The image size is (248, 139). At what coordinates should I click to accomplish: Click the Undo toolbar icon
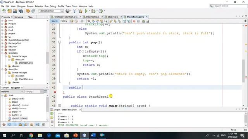(x=28, y=11)
